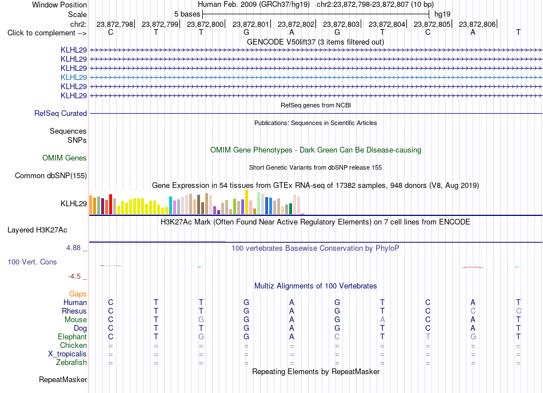Click the Sequences label under Publications track
This screenshot has width=543, height=393.
point(68,131)
